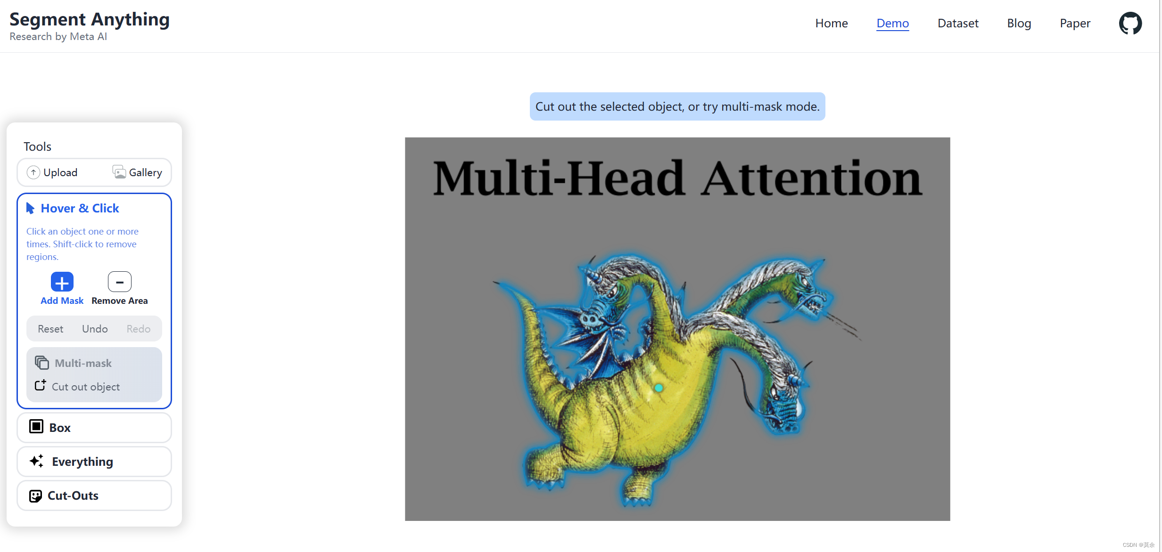This screenshot has height=552, width=1162.
Task: Click the Multi-mask layers icon
Action: (x=42, y=363)
